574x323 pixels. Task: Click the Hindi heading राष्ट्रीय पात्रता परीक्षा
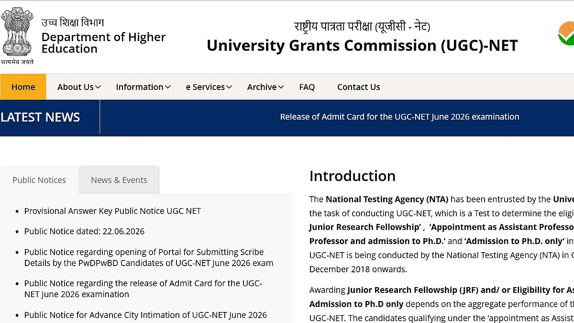[x=362, y=26]
